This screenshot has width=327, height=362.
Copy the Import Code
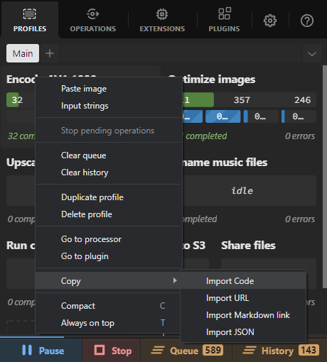point(243,281)
